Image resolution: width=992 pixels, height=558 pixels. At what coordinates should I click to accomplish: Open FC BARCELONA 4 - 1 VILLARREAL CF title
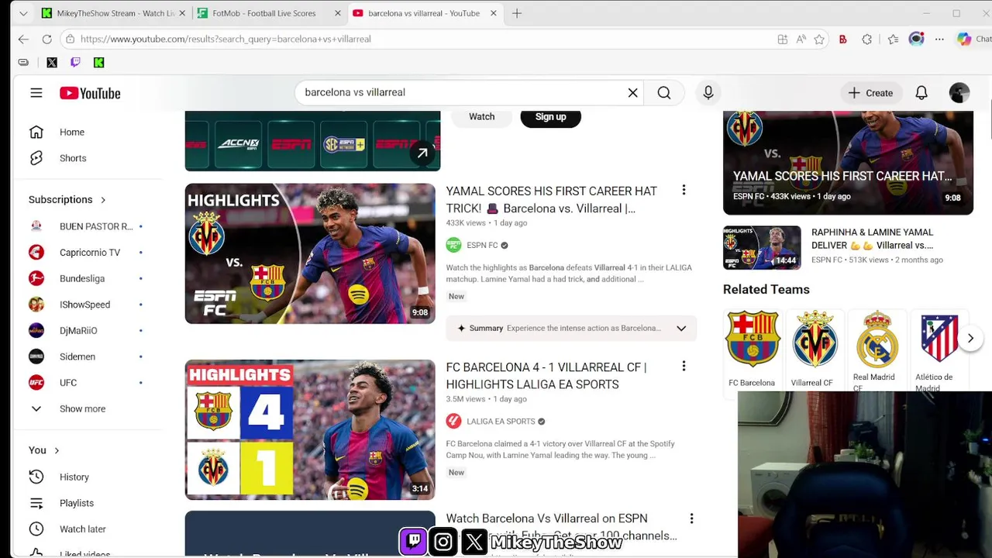coord(546,376)
